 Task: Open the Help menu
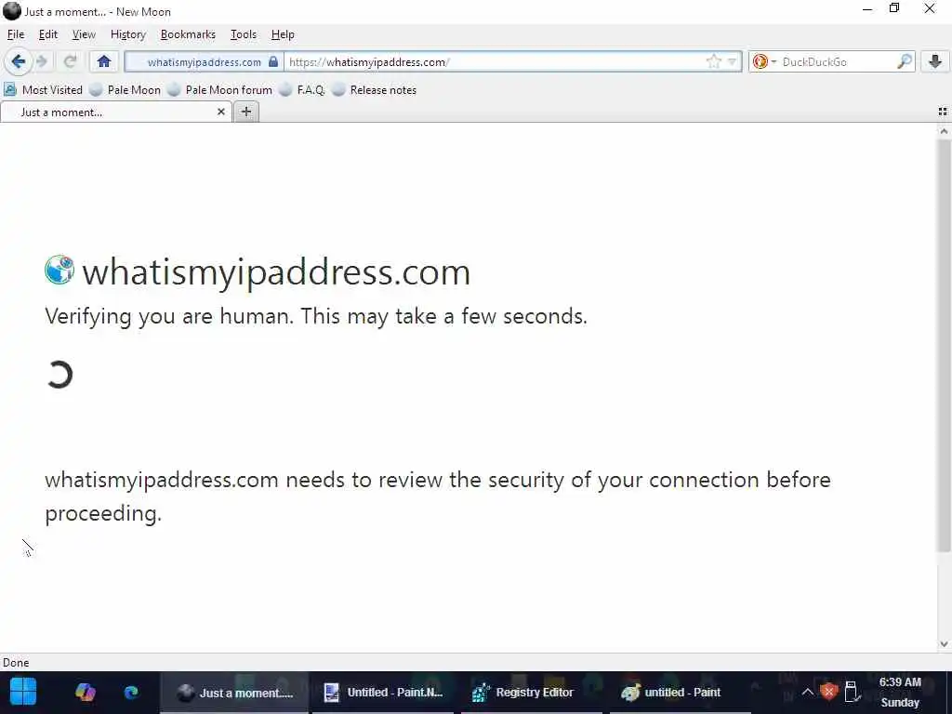pyautogui.click(x=283, y=34)
